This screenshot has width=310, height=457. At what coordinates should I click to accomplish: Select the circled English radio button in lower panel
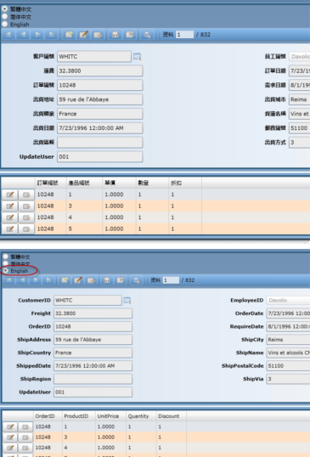tap(6, 271)
